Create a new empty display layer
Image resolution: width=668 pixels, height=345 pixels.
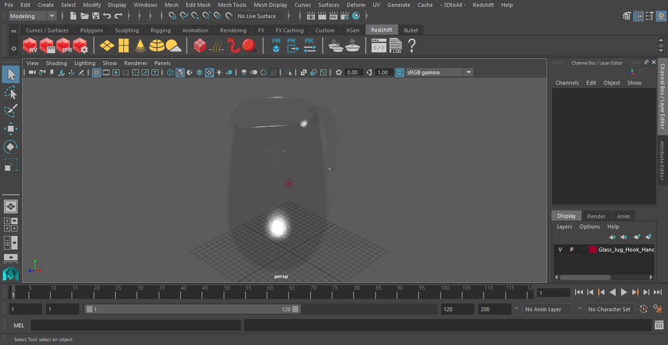[637, 237]
